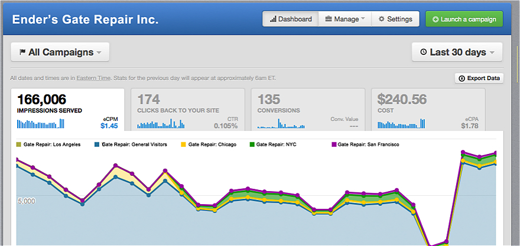
Task: Click the Chicago legend yellow swatch
Action: [183, 145]
